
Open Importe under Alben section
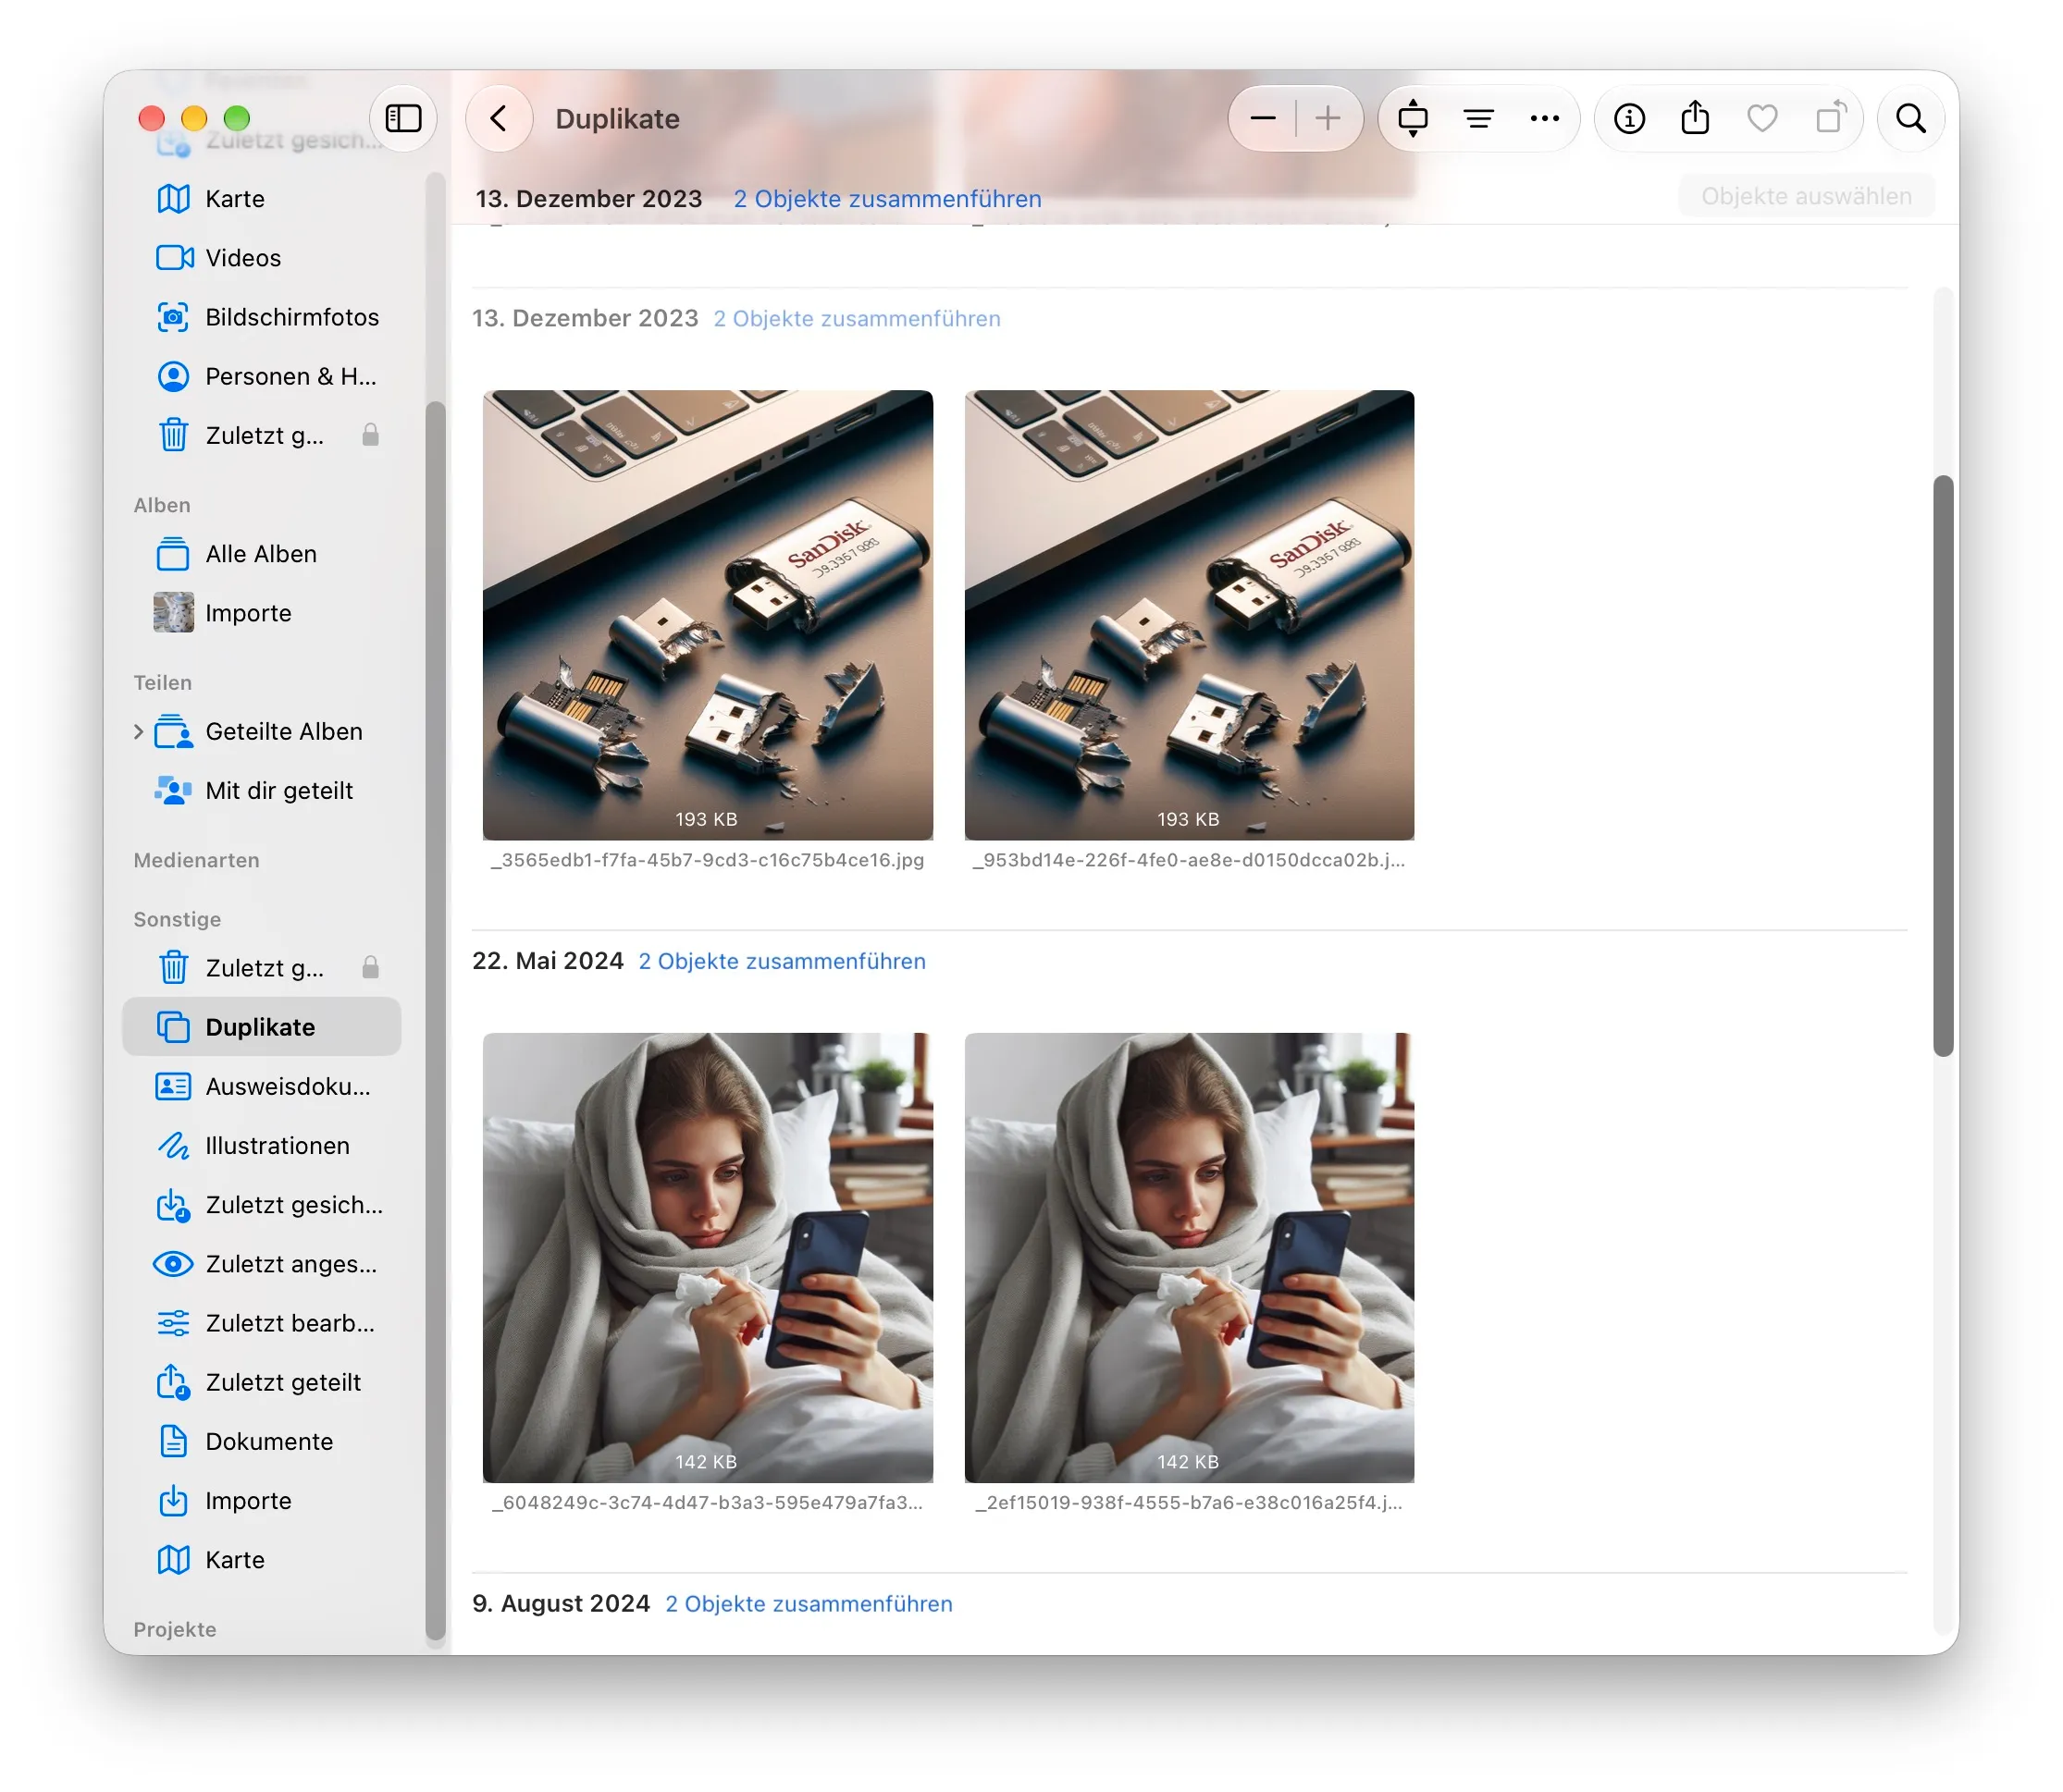[x=262, y=613]
